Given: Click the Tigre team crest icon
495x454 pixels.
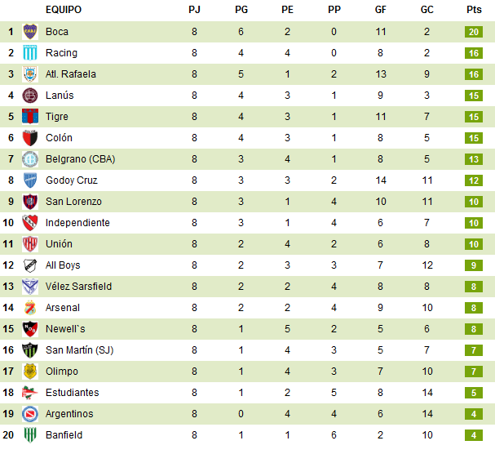Looking at the screenshot, I should [30, 117].
